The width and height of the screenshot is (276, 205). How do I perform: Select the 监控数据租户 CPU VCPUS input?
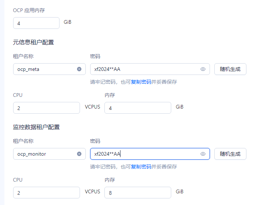tap(46, 193)
